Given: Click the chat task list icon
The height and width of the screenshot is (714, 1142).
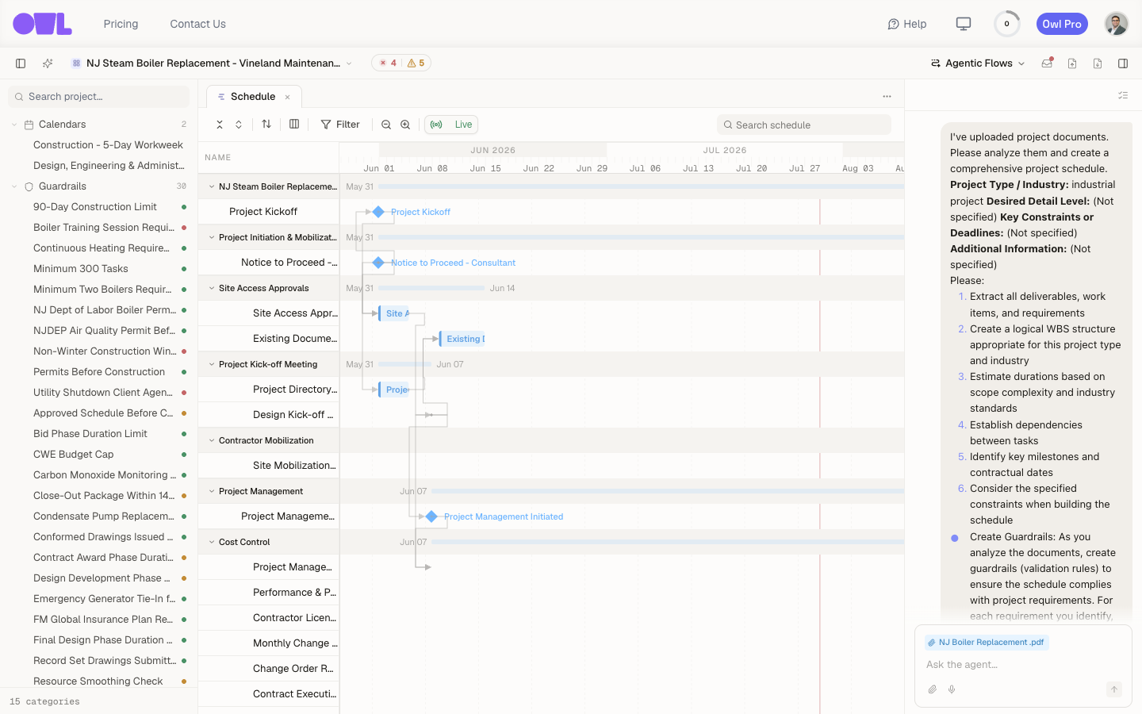Looking at the screenshot, I should tap(1123, 95).
